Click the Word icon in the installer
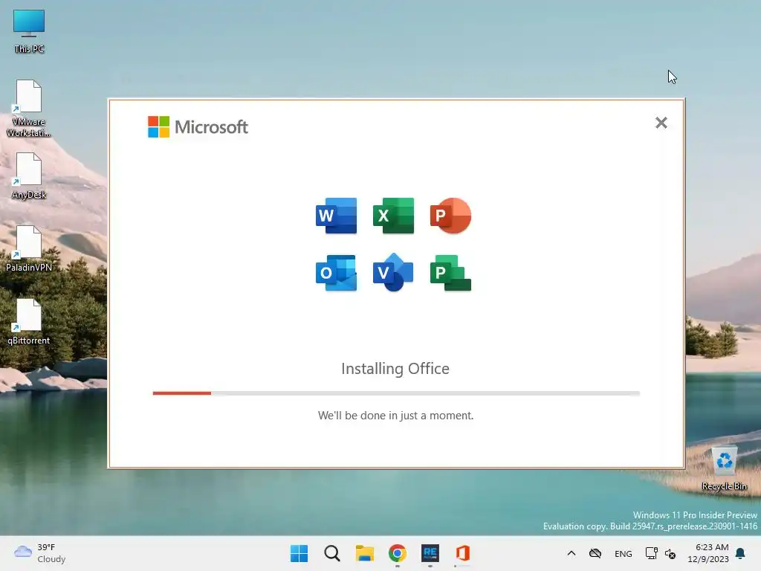The height and width of the screenshot is (571, 761). [x=337, y=216]
